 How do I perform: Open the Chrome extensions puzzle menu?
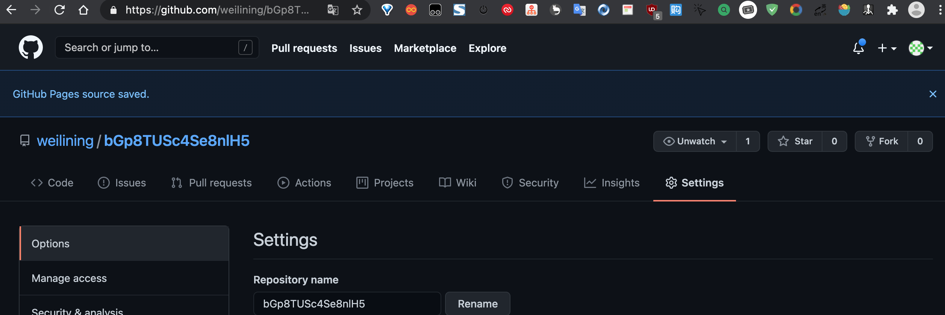[892, 10]
